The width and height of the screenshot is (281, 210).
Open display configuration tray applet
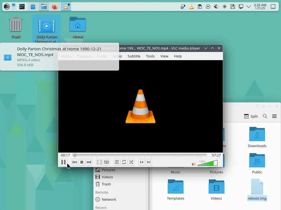tap(241, 7)
